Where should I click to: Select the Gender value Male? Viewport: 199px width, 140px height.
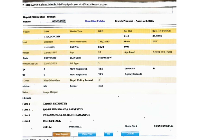101,86
